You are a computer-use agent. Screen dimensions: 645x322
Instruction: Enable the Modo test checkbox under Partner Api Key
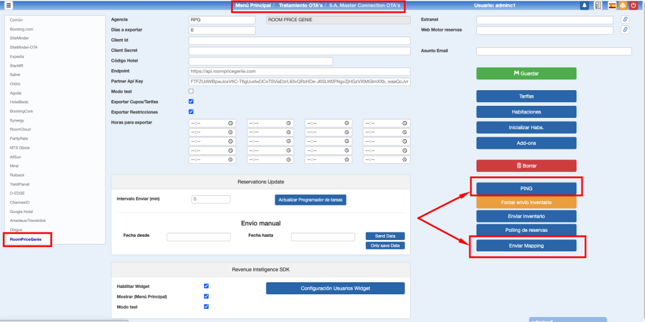[x=191, y=91]
